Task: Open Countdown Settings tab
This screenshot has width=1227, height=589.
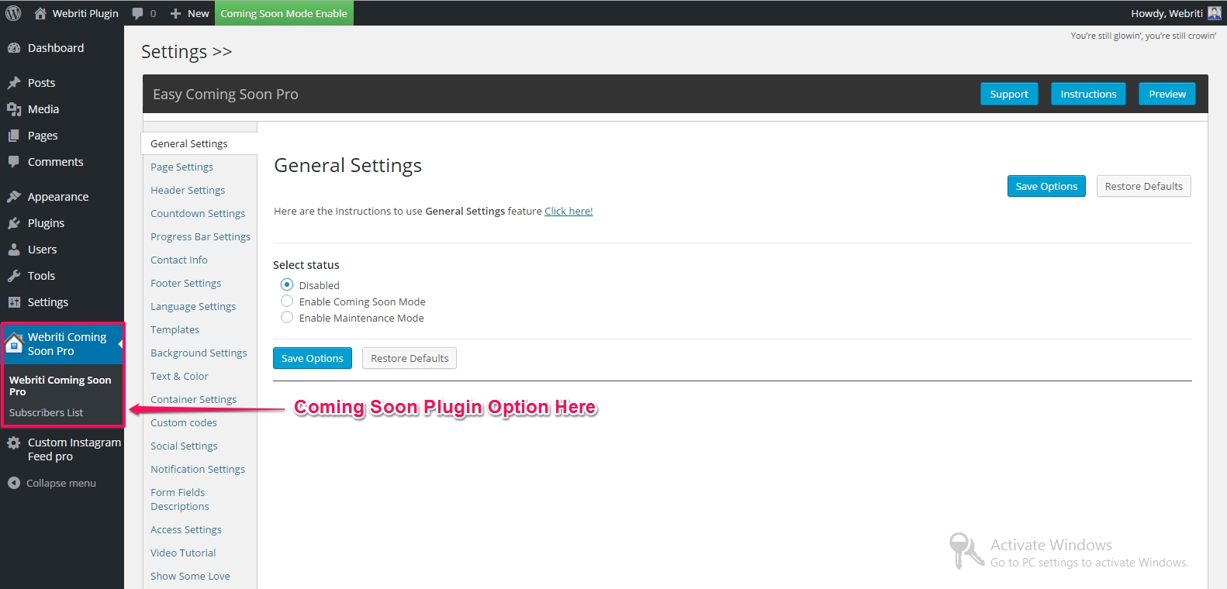Action: 198,213
